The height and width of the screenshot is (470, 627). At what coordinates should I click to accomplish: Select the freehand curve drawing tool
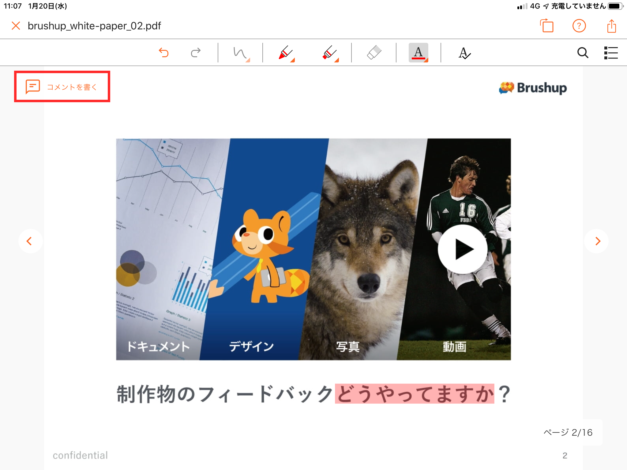[240, 53]
